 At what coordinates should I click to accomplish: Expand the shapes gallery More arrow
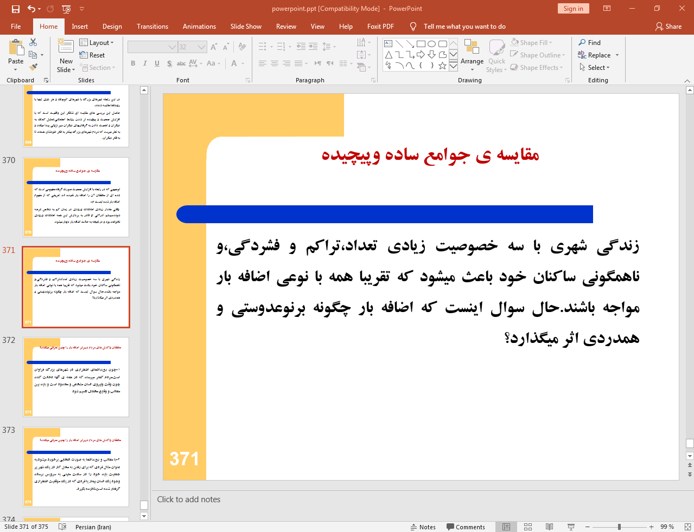click(x=453, y=66)
